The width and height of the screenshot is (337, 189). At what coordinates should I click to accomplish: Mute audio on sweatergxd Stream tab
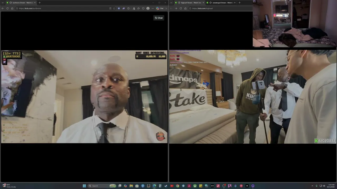(x=210, y=3)
